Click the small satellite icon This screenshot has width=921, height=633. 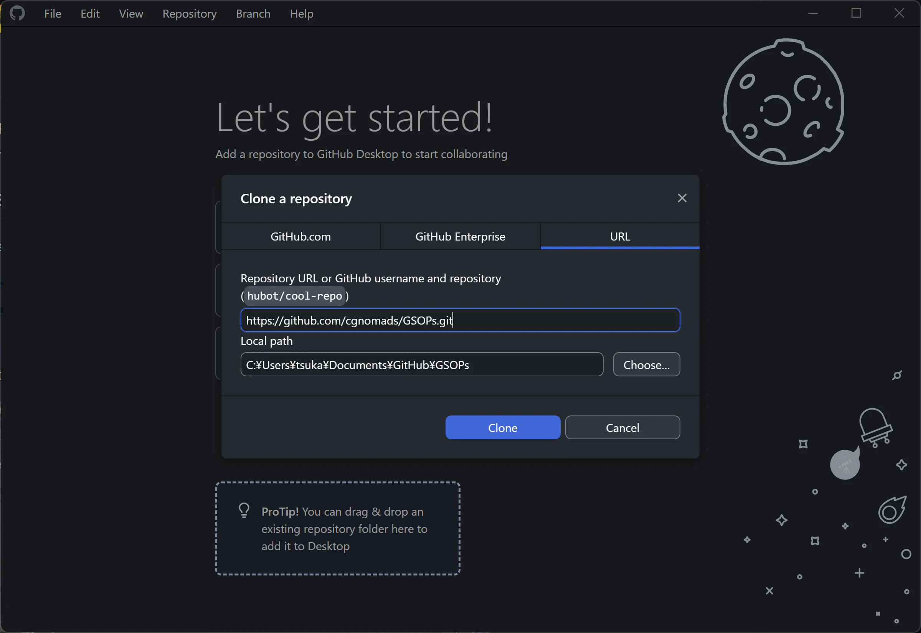(897, 375)
